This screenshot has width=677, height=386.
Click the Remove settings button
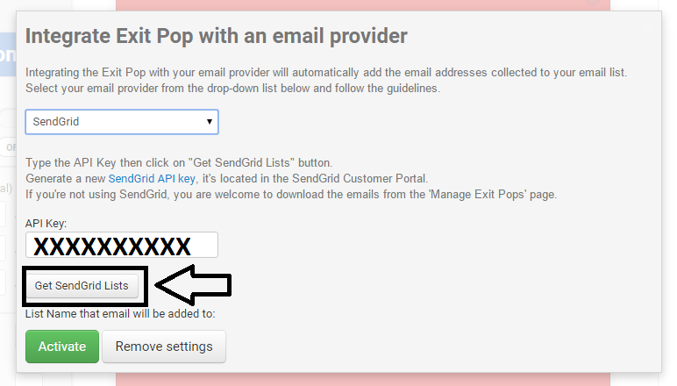coord(164,347)
